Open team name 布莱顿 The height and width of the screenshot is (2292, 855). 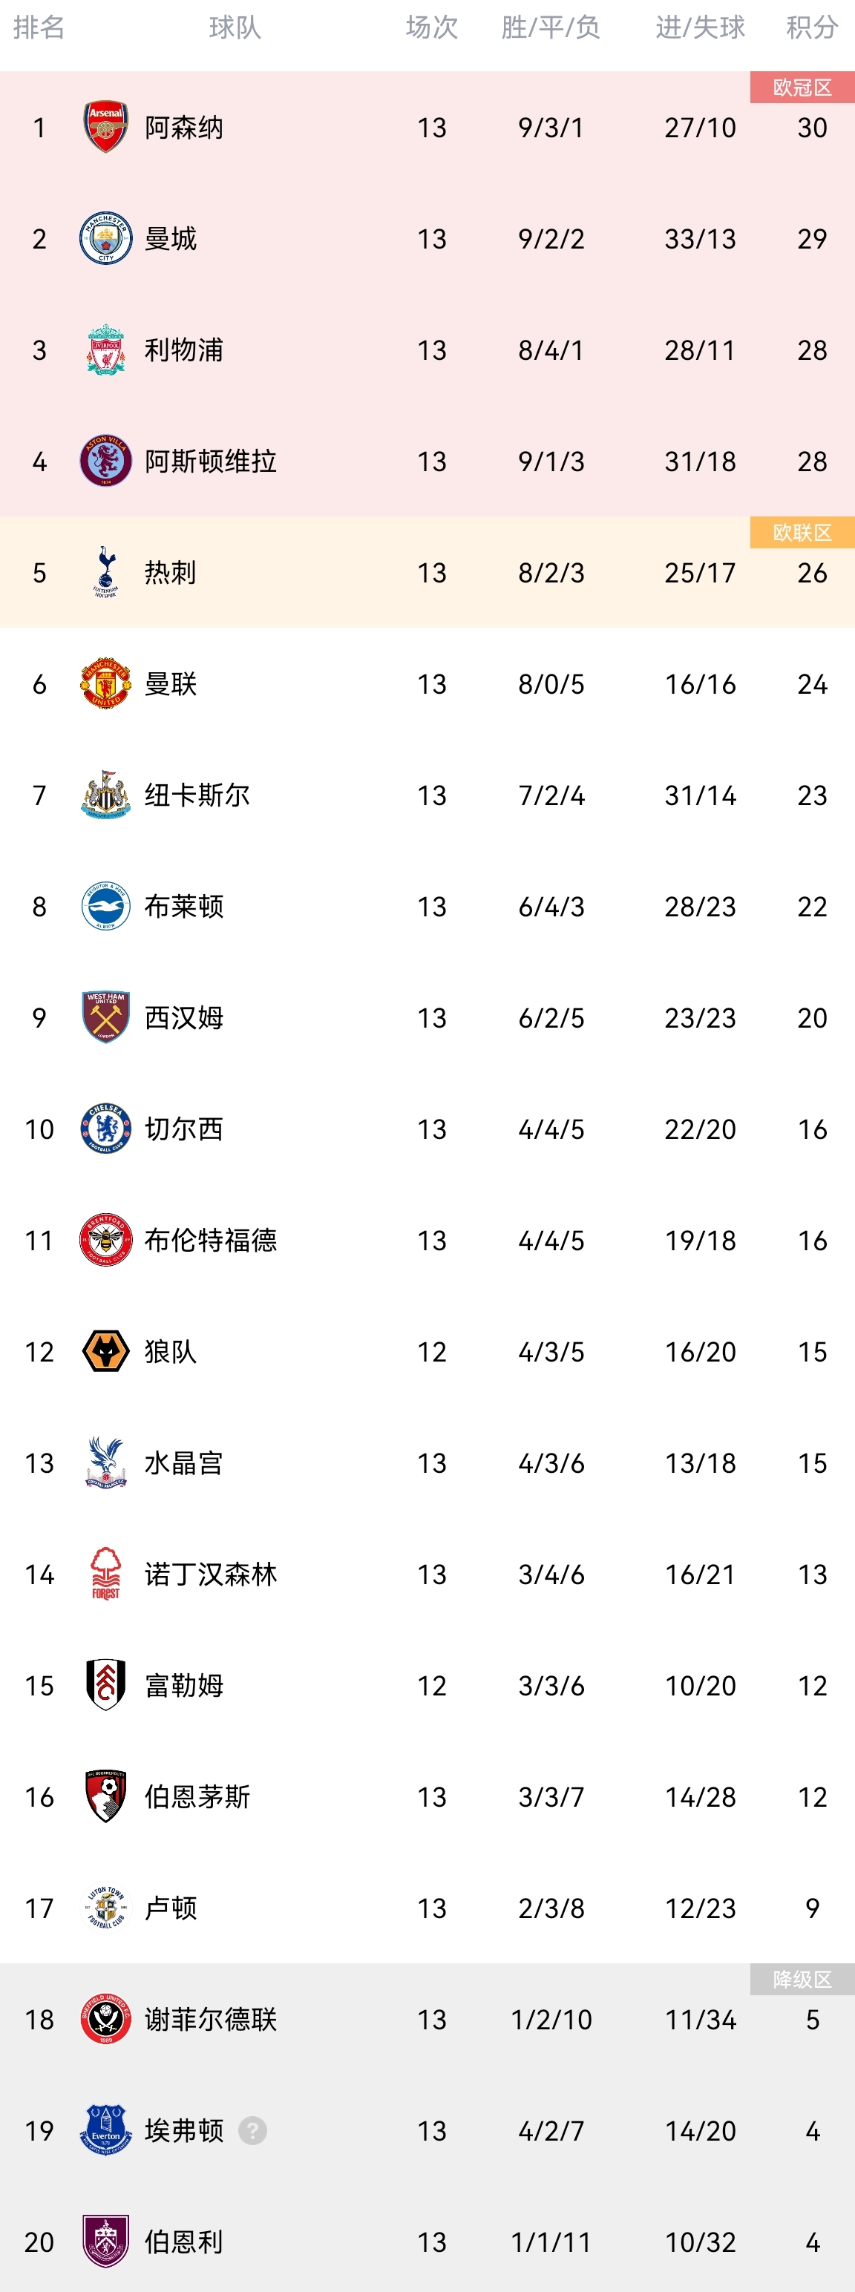coord(184,906)
